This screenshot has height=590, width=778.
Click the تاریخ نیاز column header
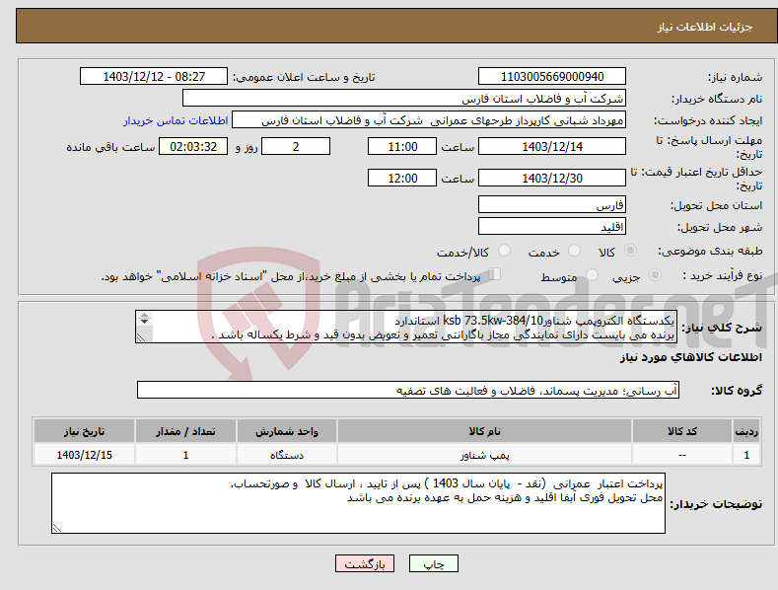click(x=85, y=431)
